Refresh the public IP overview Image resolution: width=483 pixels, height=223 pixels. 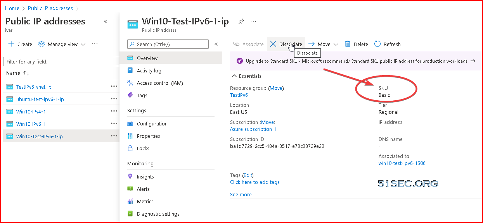388,44
